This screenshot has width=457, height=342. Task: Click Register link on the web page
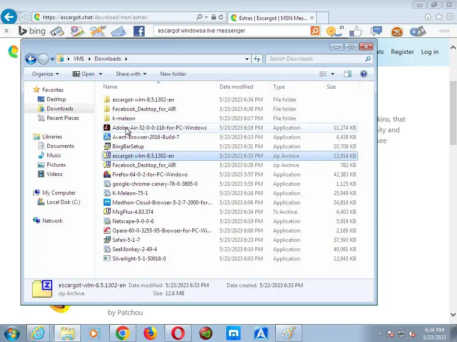(x=402, y=52)
